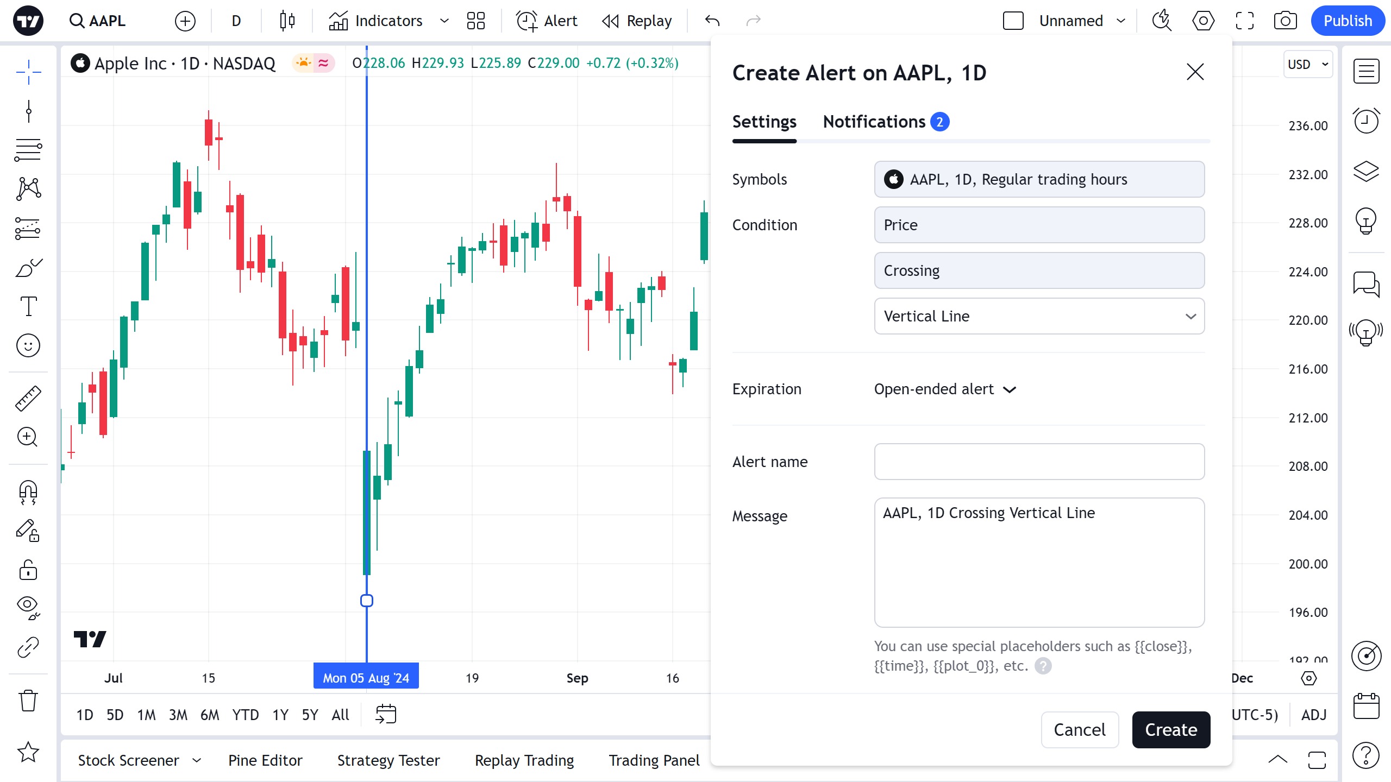Click the Create alert button
This screenshot has width=1391, height=782.
[x=1171, y=730]
